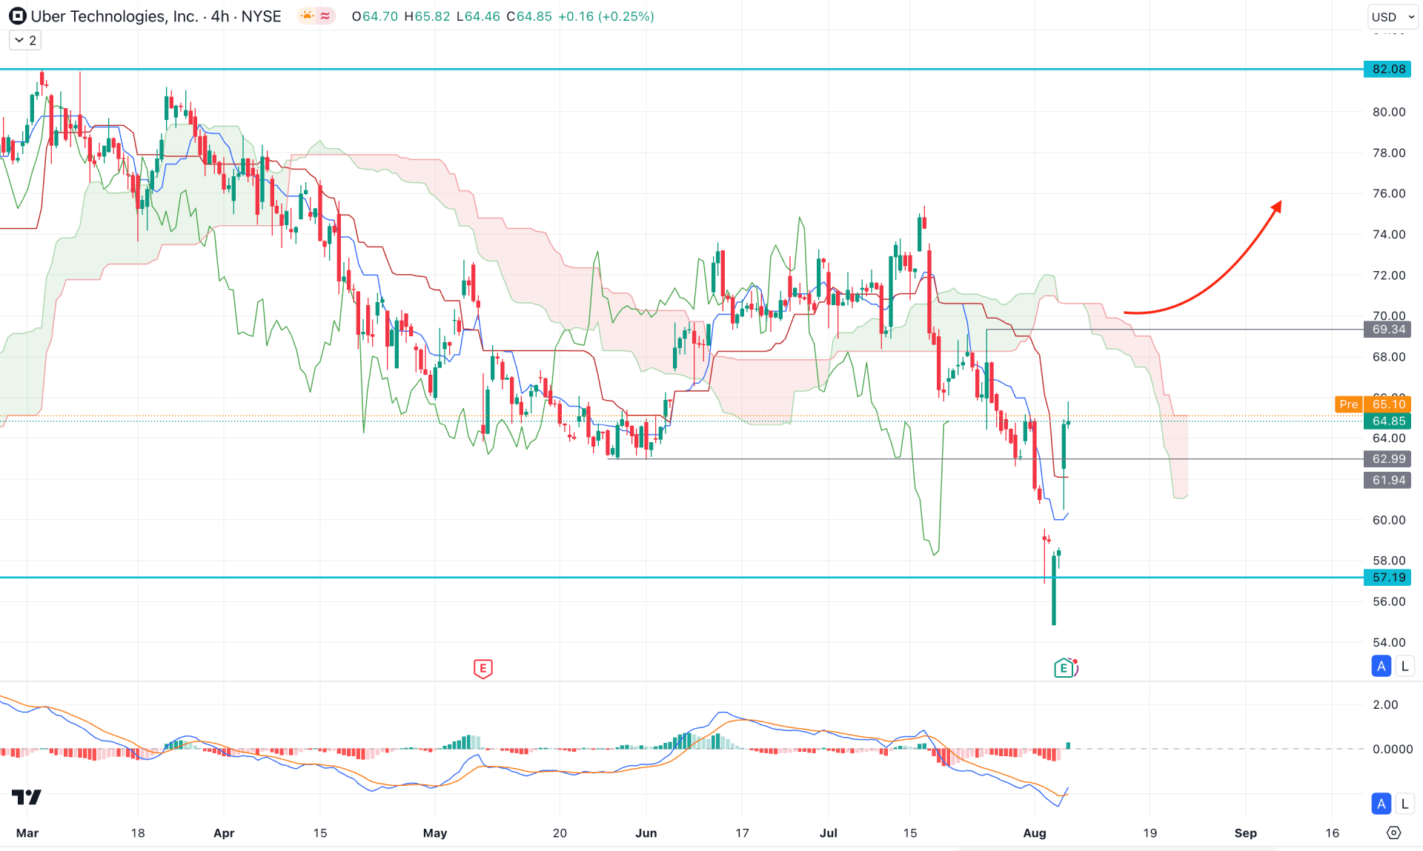Click the 0.0000 MACD scale label
This screenshot has height=851, width=1423.
(x=1392, y=749)
